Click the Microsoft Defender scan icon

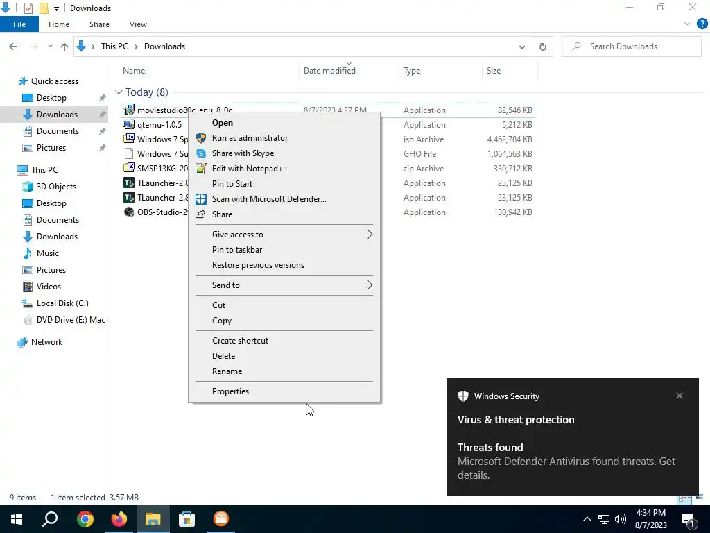(200, 199)
